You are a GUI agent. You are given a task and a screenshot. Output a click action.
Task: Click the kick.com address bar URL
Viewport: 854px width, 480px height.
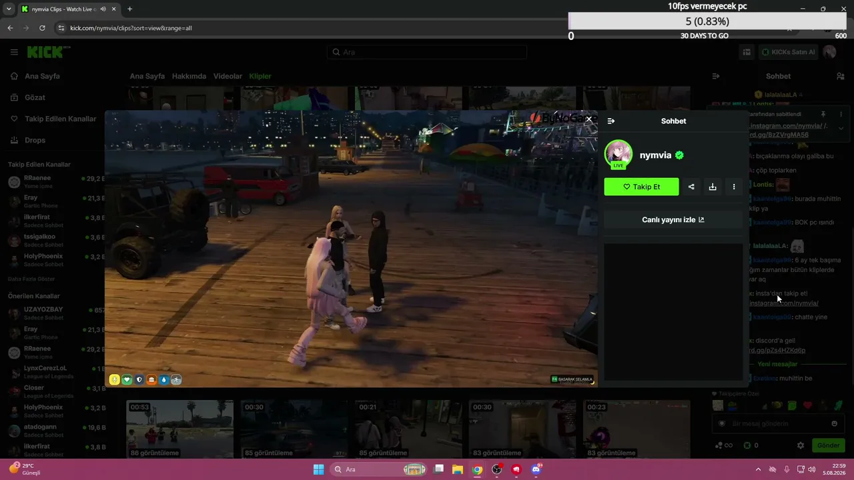(131, 28)
